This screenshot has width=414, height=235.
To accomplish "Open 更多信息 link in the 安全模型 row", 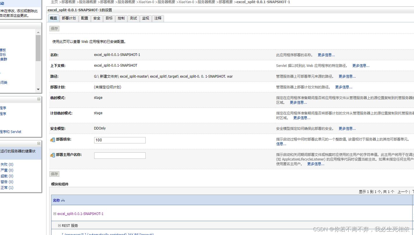I will (347, 128).
